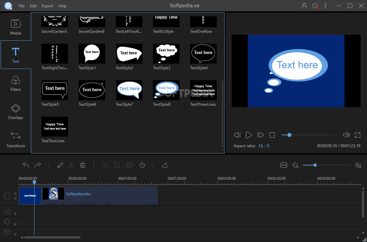
Task: Click the zoom-to-fit timeline icon
Action: 283,165
